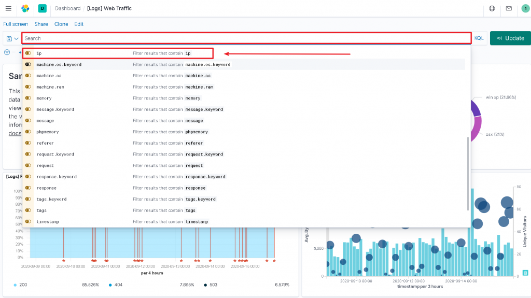Click the legend toggle icon on chart
The width and height of the screenshot is (531, 298).
tap(525, 273)
